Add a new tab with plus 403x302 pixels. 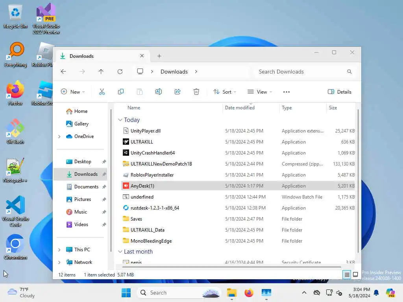(159, 56)
